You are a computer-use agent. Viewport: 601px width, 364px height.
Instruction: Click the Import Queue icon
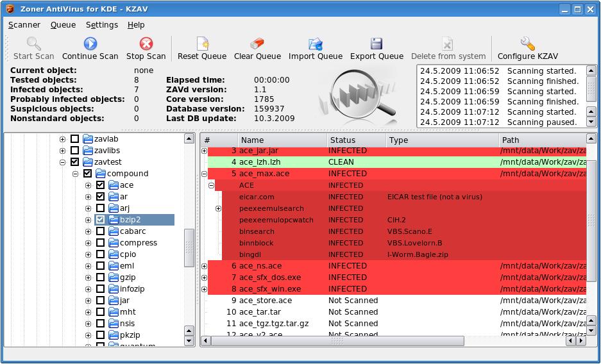coord(316,44)
